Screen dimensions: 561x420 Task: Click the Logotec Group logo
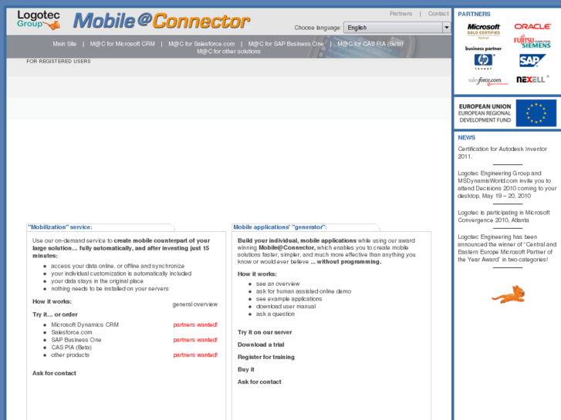pyautogui.click(x=39, y=20)
